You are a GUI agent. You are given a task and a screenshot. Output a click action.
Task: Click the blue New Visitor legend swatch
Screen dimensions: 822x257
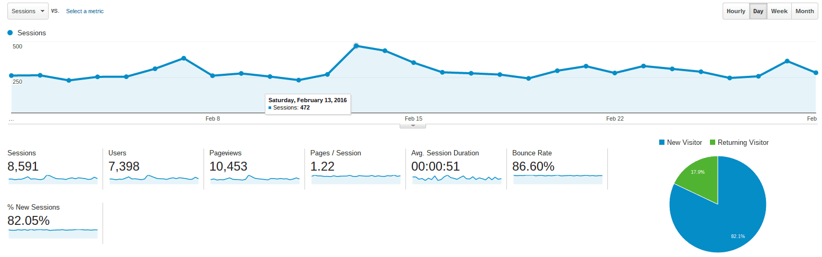click(x=662, y=142)
